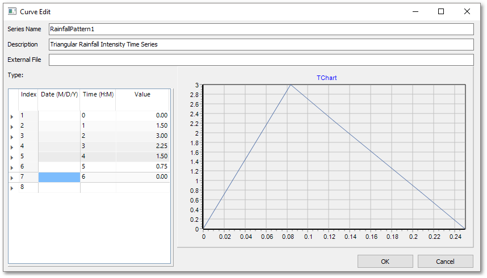The image size is (487, 278).
Task: Select row 5 arrow indicator
Action: click(x=12, y=158)
